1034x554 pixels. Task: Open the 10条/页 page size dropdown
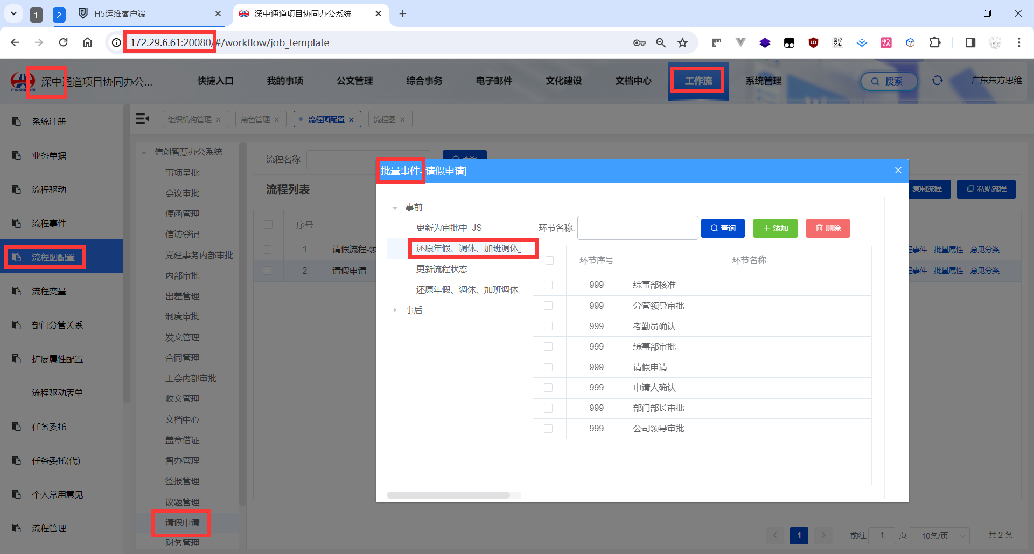[x=940, y=536]
